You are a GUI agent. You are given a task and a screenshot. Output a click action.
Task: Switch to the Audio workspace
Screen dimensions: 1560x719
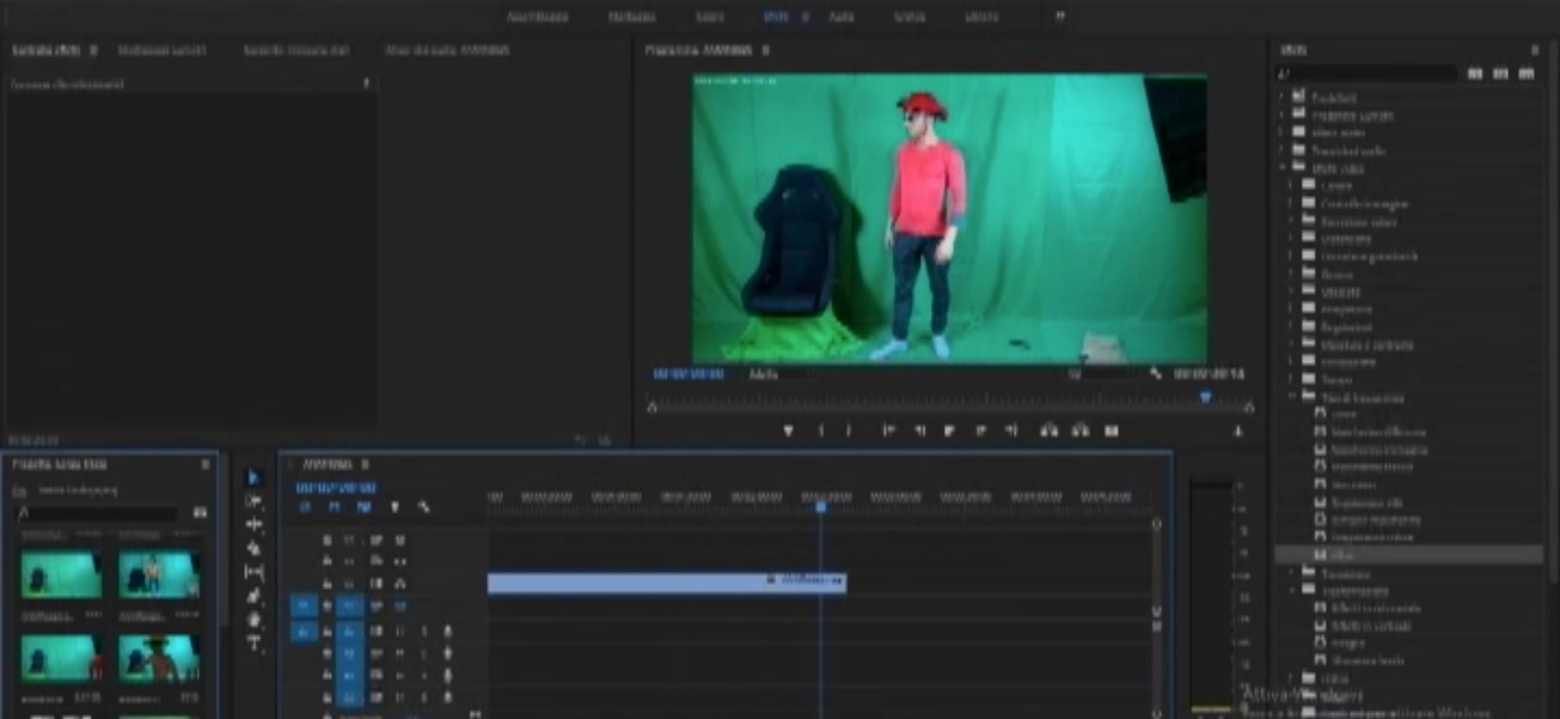coord(841,16)
